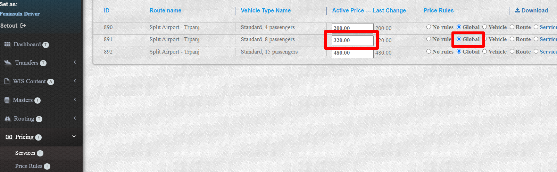Expand the Transfers menu chevron
557x172 pixels.
point(75,62)
